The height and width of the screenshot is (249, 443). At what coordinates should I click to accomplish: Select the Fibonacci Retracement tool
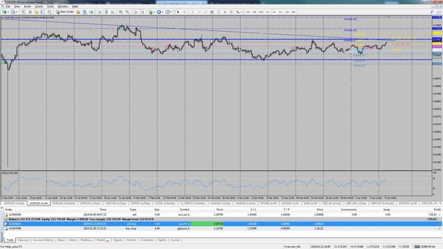[x=219, y=12]
